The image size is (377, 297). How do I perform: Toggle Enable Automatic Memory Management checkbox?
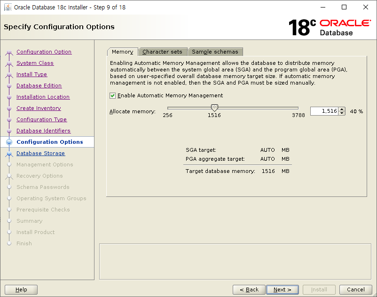click(112, 96)
